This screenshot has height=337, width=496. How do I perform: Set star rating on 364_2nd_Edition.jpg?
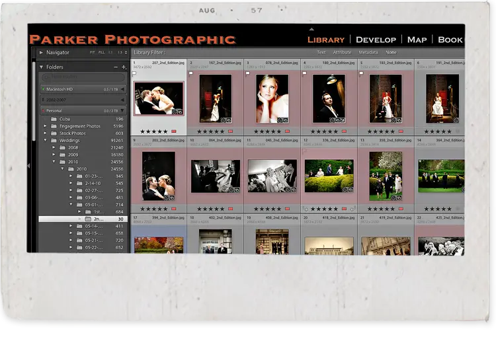[x=438, y=209]
